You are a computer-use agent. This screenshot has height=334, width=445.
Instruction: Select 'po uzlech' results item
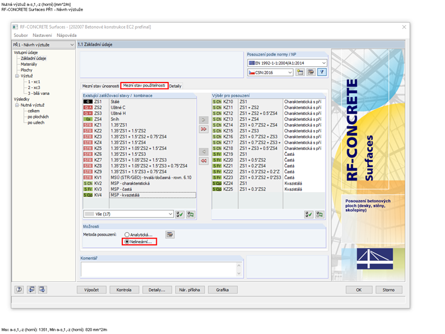click(36, 122)
